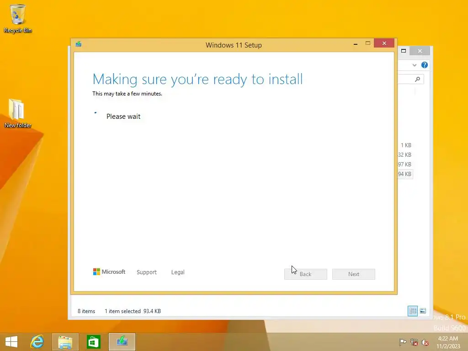
Task: Close the Windows 11 Setup window
Action: pos(384,43)
